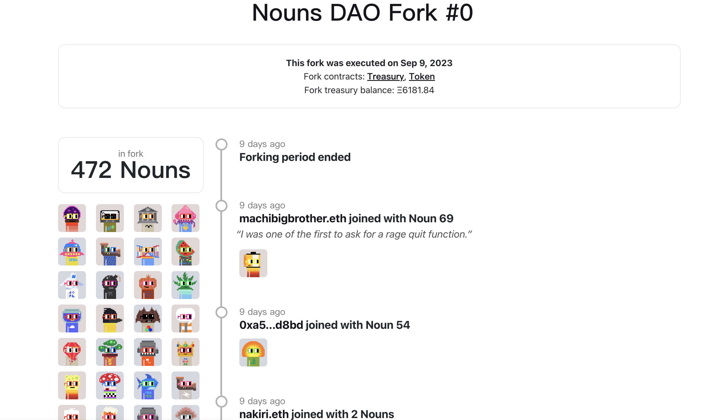Select the pink UFO saucer-head Noun
Screen dimensions: 703x420
(x=72, y=251)
